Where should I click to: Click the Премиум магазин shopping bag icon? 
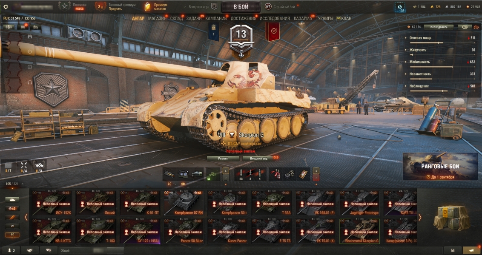pyautogui.click(x=148, y=7)
